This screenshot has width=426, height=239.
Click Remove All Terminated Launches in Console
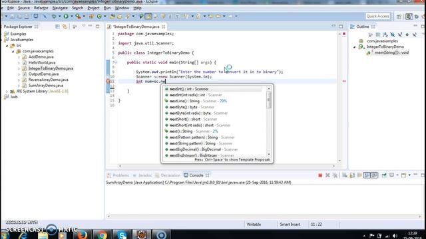point(335,175)
